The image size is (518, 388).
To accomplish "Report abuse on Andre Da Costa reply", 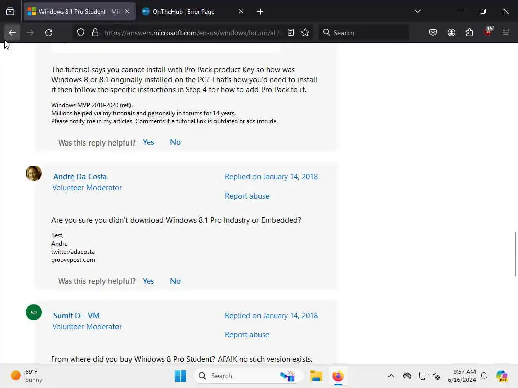I will click(x=247, y=196).
